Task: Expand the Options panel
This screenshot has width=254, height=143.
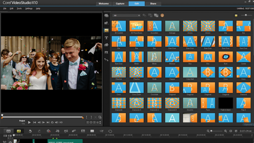Action: [x=248, y=124]
